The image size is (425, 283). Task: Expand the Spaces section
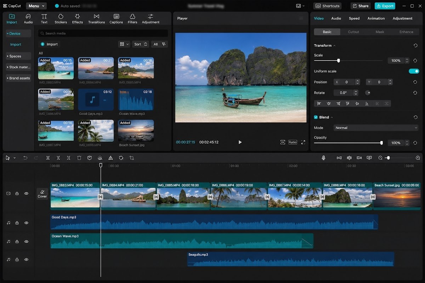[18, 56]
